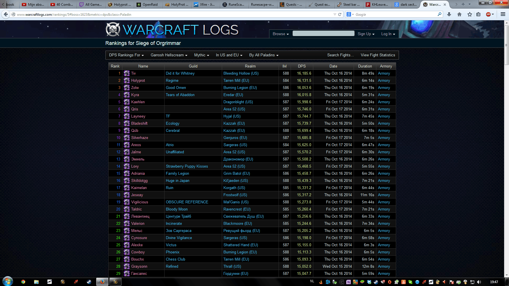This screenshot has height=286, width=509.
Task: Open the In US and EU region dropdown
Action: click(x=229, y=55)
